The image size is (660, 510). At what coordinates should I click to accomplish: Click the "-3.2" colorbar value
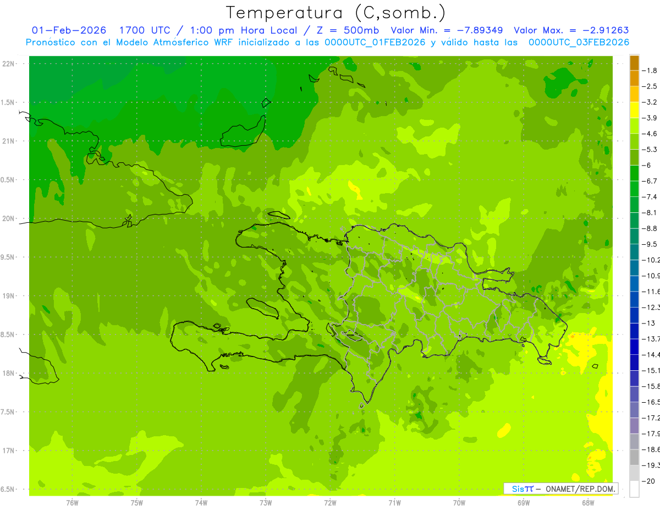click(650, 102)
